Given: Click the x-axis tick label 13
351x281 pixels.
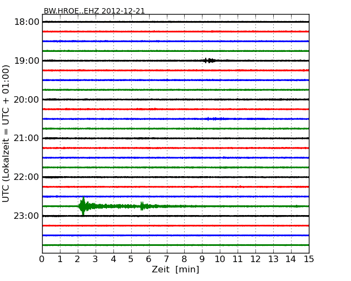Looking at the screenshot, I should pos(273,259).
